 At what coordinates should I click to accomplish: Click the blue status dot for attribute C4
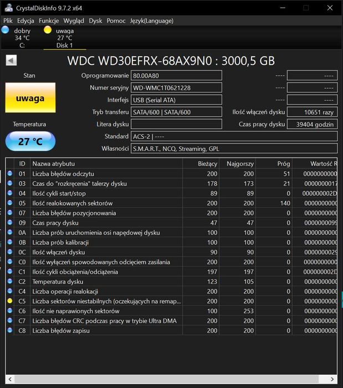10,291
